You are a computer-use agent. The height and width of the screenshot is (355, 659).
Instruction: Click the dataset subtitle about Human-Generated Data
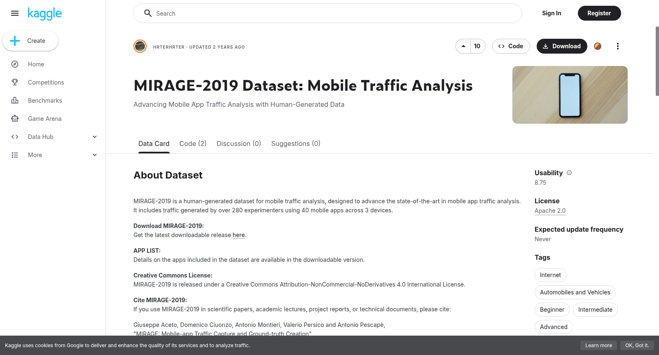pos(239,105)
